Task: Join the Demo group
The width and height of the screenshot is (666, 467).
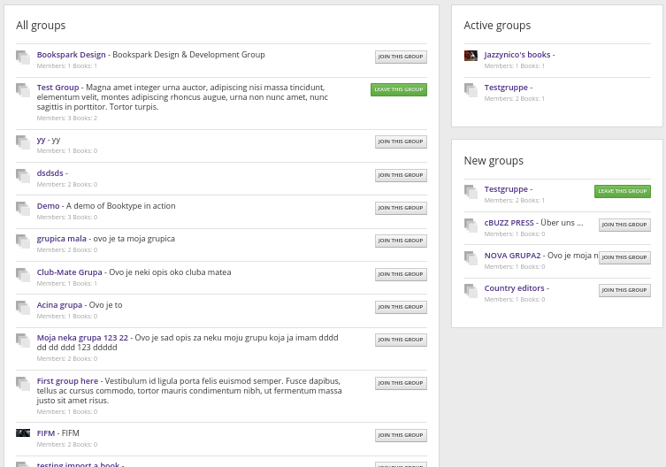Action: [x=401, y=208]
